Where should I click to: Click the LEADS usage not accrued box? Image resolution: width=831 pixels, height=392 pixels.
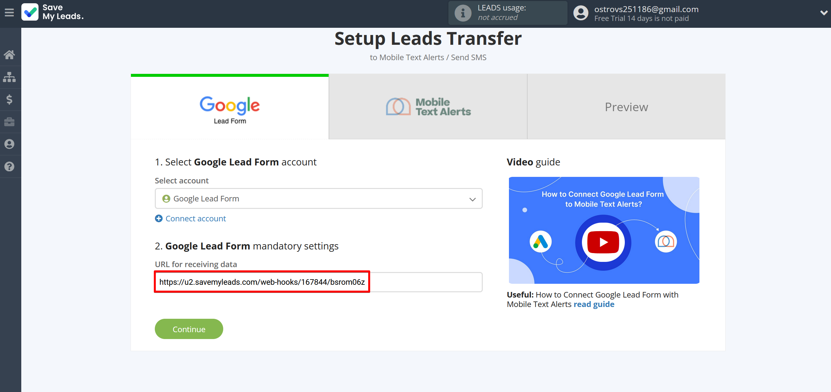pos(507,13)
